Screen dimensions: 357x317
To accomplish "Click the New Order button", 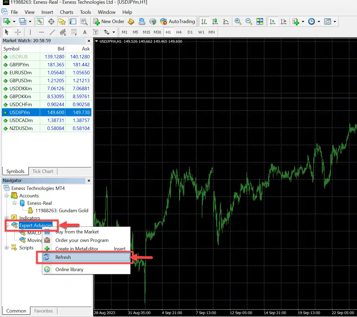I will 109,21.
